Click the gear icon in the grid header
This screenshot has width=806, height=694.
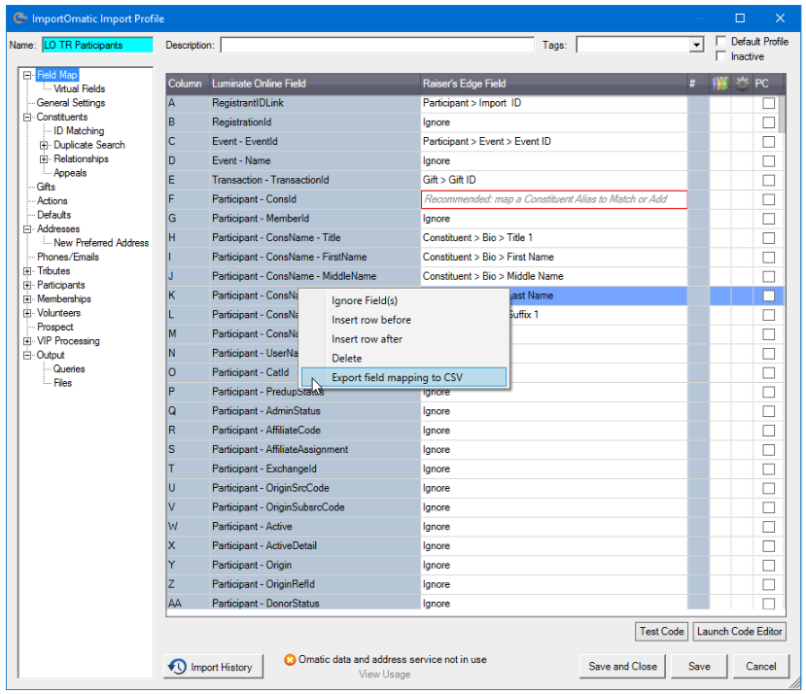[742, 84]
